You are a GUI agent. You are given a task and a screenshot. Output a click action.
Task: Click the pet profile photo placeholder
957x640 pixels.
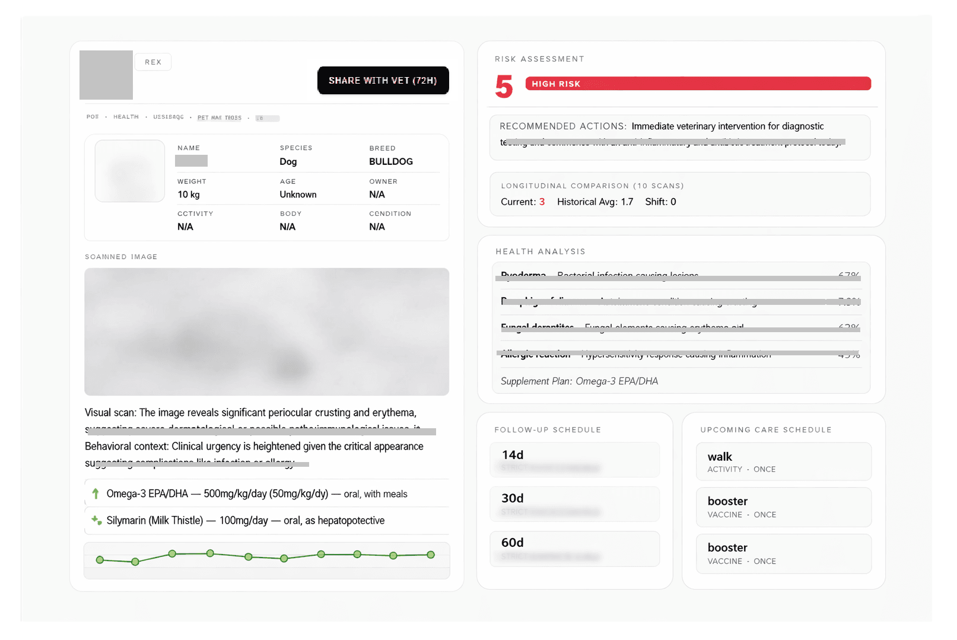click(x=129, y=171)
